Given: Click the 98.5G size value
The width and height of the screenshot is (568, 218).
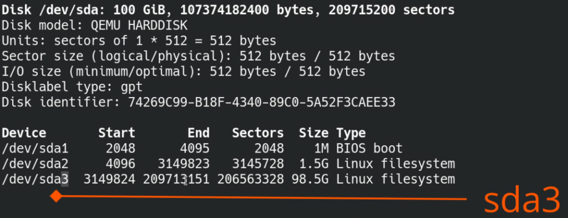Looking at the screenshot, I should pyautogui.click(x=310, y=179).
